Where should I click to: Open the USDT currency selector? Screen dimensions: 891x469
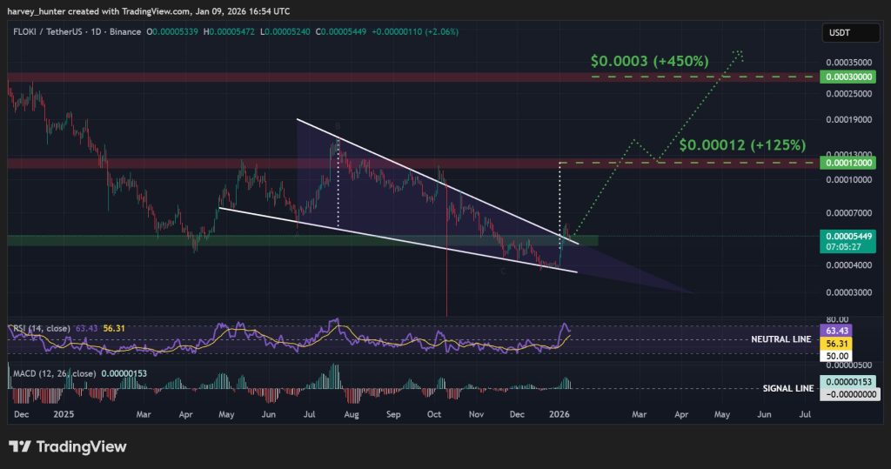click(850, 32)
